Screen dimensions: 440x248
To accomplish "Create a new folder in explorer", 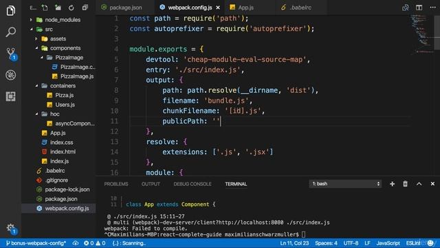I will point(58,8).
